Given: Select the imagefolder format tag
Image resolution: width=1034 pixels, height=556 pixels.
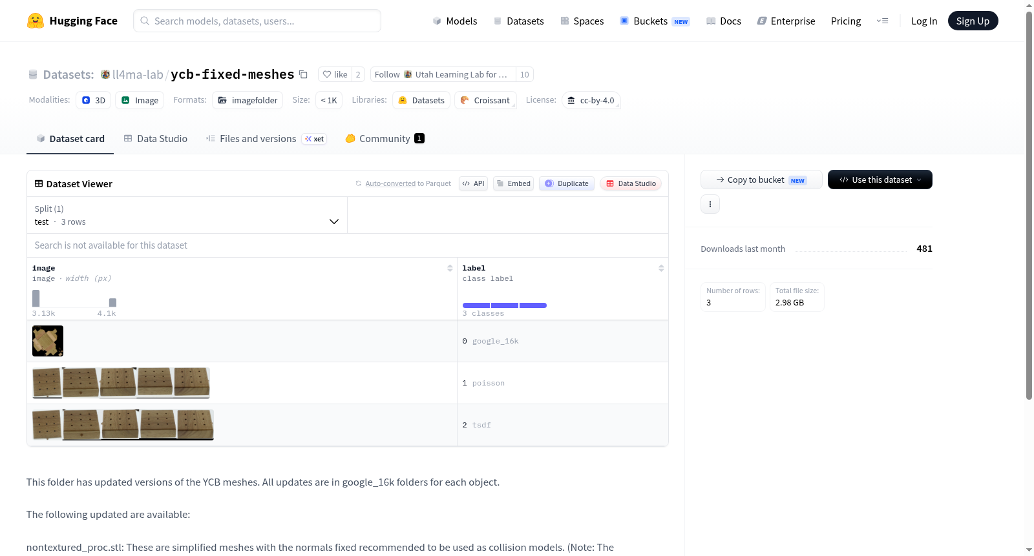Looking at the screenshot, I should [x=248, y=100].
